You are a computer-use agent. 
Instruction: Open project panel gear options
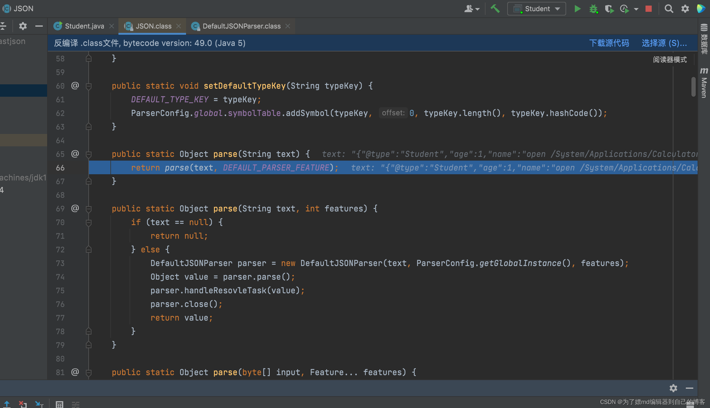[23, 26]
